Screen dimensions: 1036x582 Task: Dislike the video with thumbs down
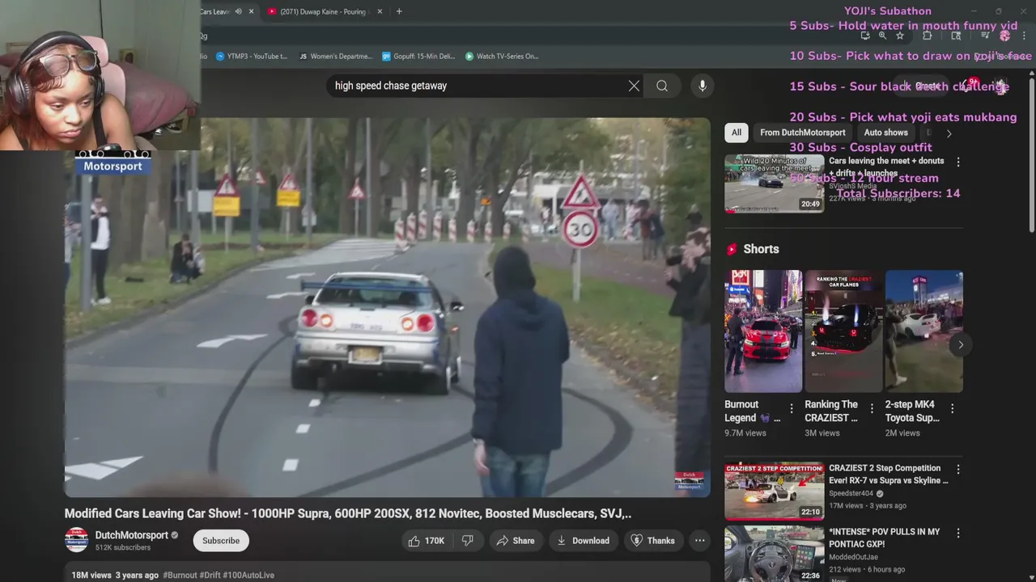coord(468,541)
